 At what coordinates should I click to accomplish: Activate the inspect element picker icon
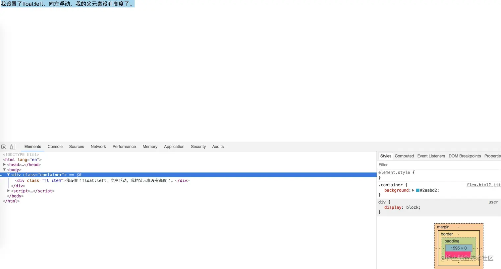[x=4, y=147]
